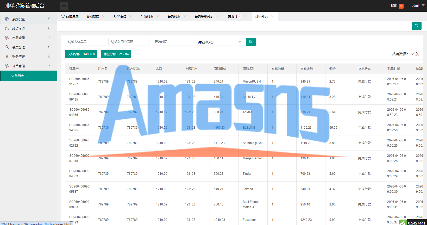Close the 提现订单 tab

(x=245, y=16)
